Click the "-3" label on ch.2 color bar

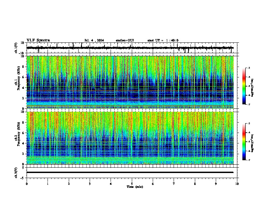tap(248, 124)
